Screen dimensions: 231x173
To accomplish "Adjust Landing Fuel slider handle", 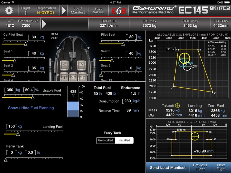I will [x=18, y=134].
